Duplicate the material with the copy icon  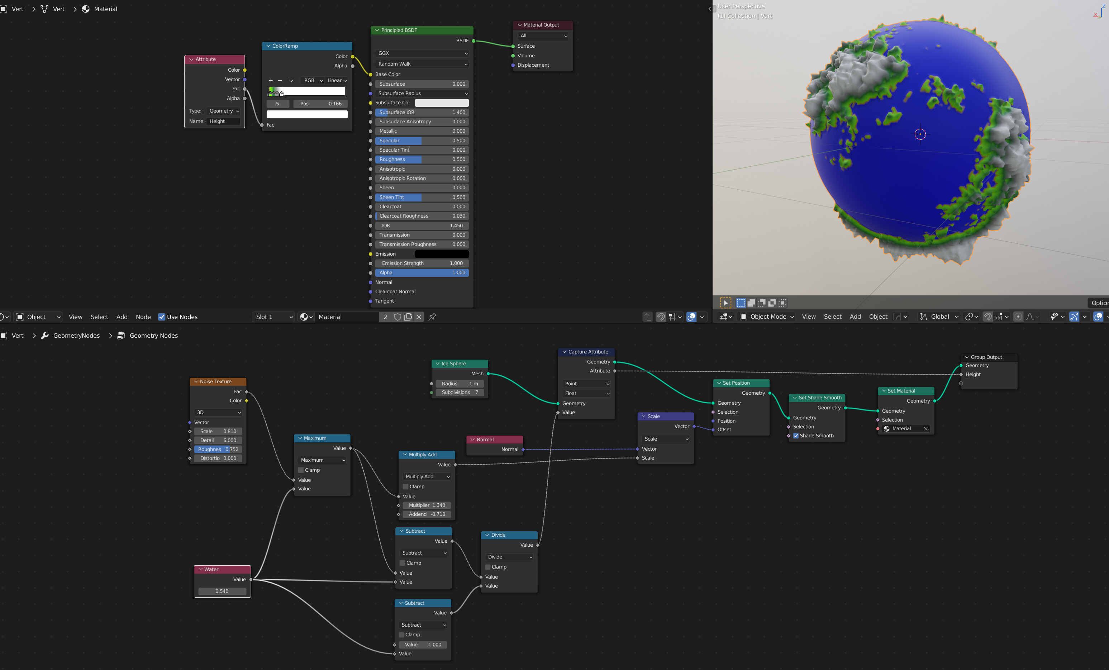click(408, 317)
